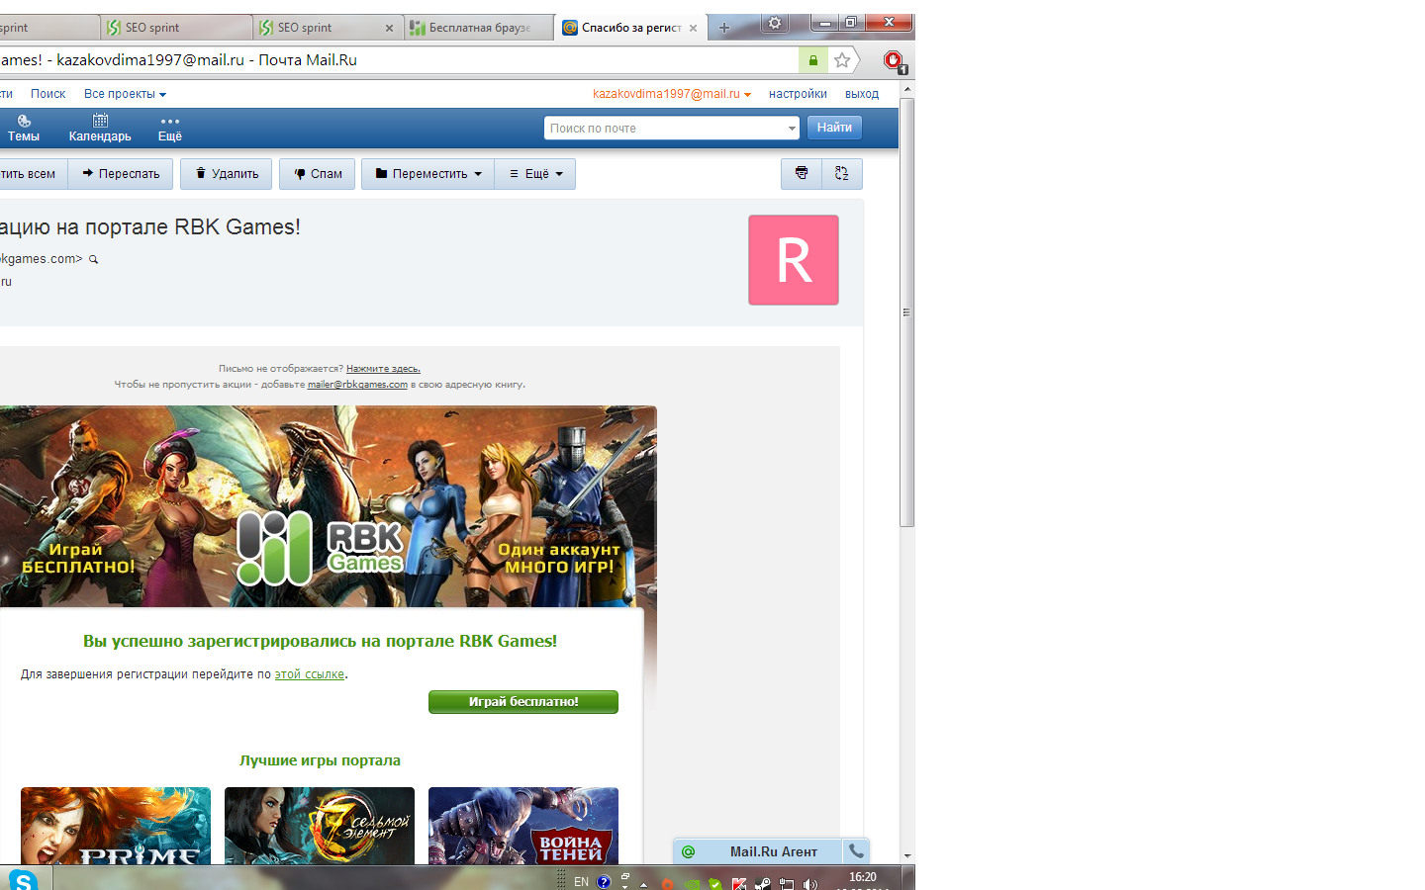Close the Спасибо за регист tab
This screenshot has height=890, width=1425.
click(693, 28)
